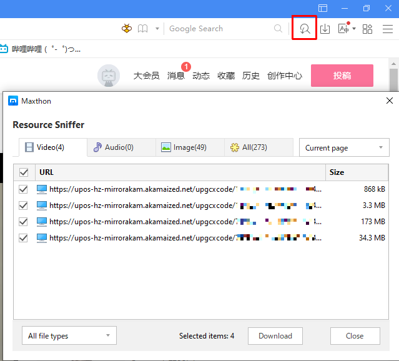Open the extensions grid icon
Screen dimensions: 399x361
[x=367, y=29]
